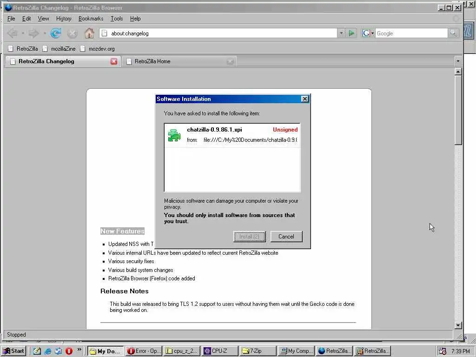This screenshot has width=476, height=357.
Task: Click the page scrollbar down arrow
Action: point(458,325)
